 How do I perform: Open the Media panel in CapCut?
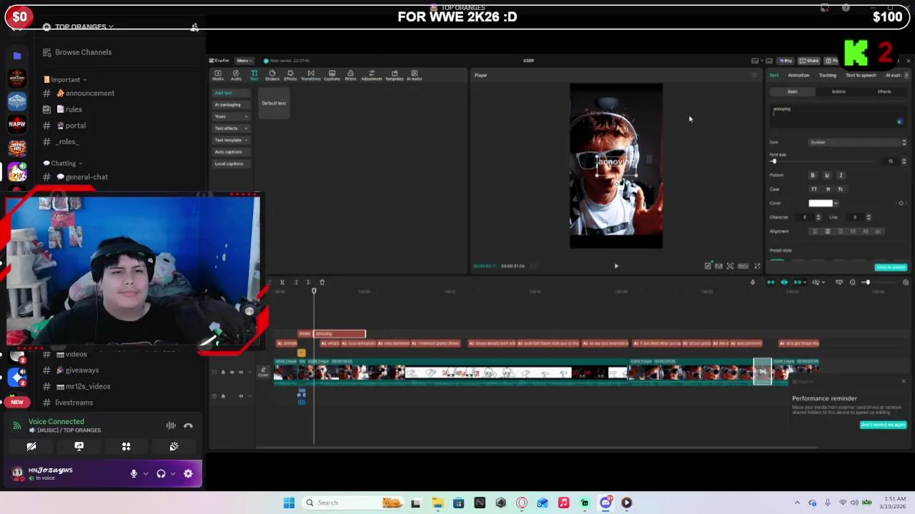[x=218, y=75]
